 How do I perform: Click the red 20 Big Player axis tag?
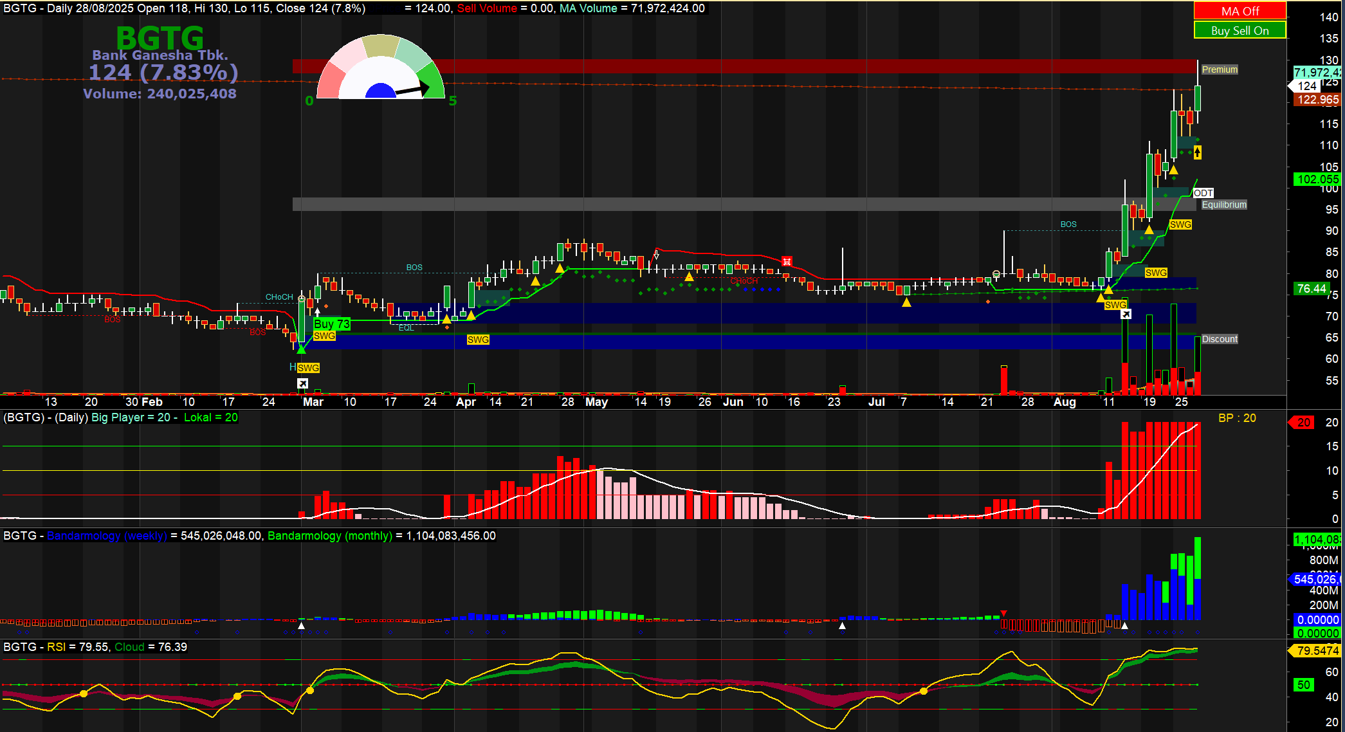1301,423
